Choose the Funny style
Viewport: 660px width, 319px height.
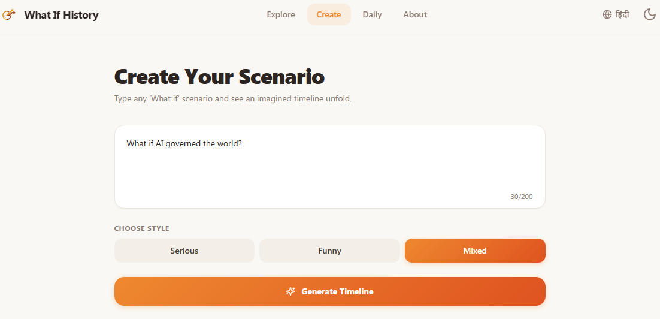coord(329,251)
